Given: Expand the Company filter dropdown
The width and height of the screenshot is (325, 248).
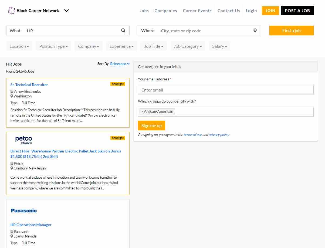Looking at the screenshot, I should (89, 46).
